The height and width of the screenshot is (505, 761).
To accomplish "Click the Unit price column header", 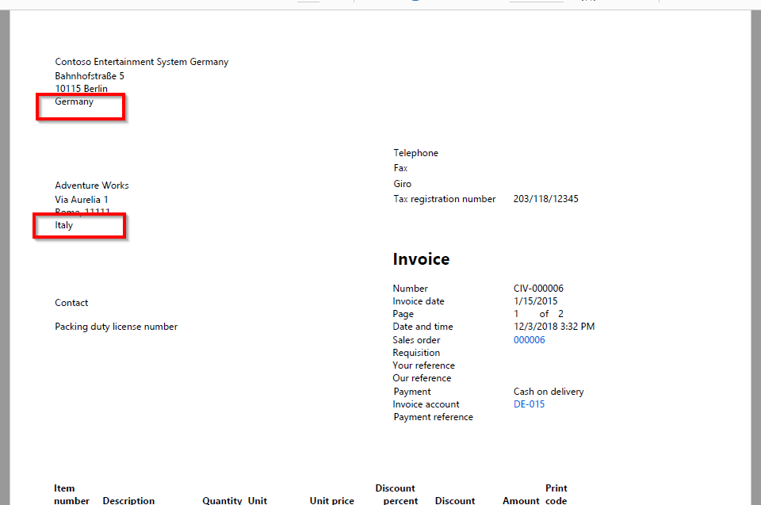I will (x=331, y=500).
